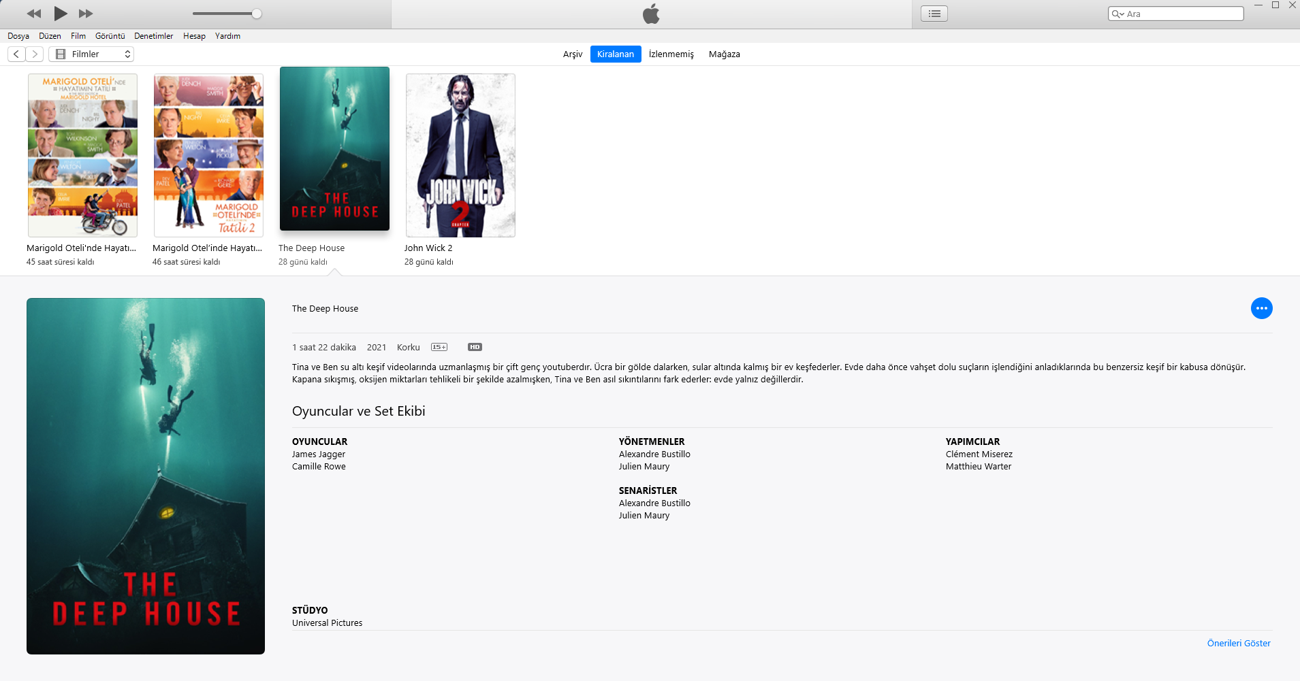Click the rewind playback button
The width and height of the screenshot is (1300, 681).
click(34, 14)
